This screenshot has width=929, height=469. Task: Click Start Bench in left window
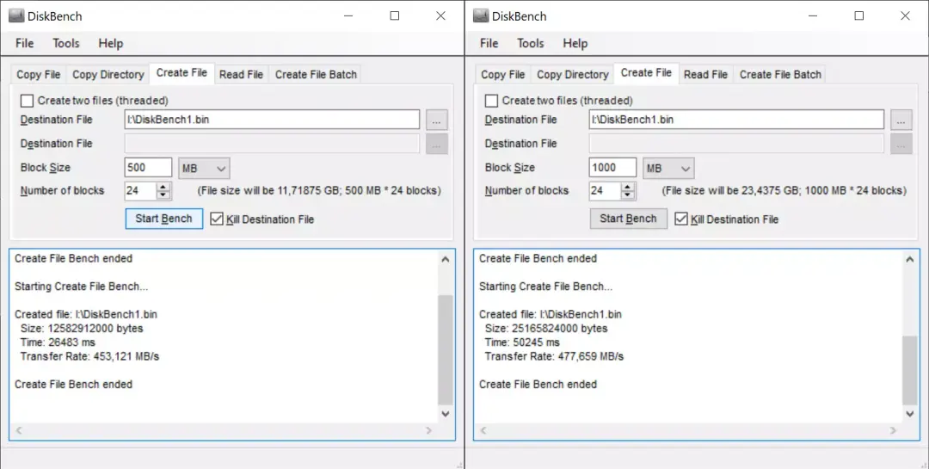(164, 219)
